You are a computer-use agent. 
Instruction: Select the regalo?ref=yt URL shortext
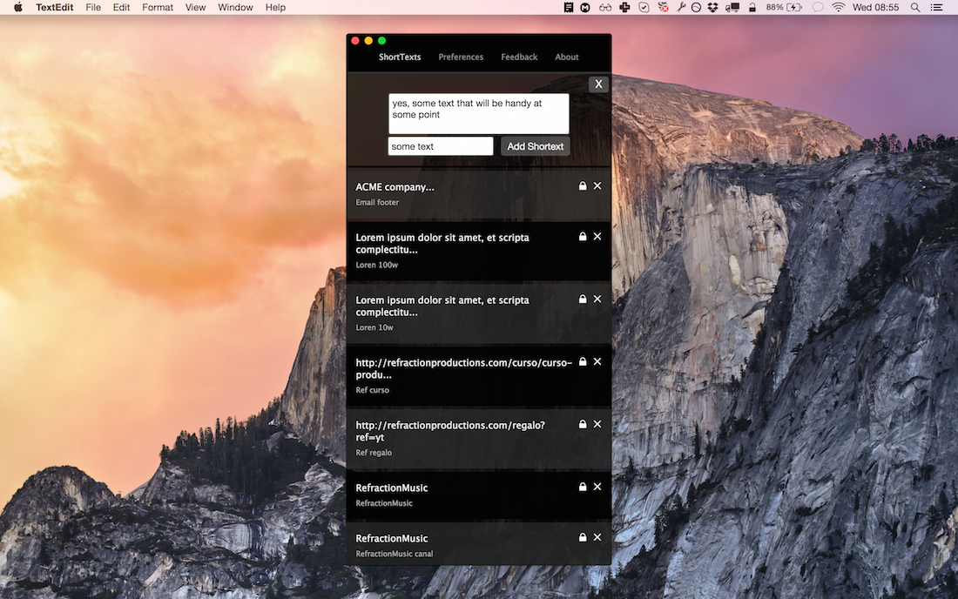479,439
